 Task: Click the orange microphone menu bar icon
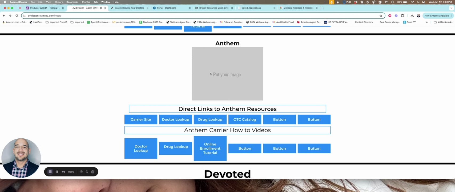point(332,2)
